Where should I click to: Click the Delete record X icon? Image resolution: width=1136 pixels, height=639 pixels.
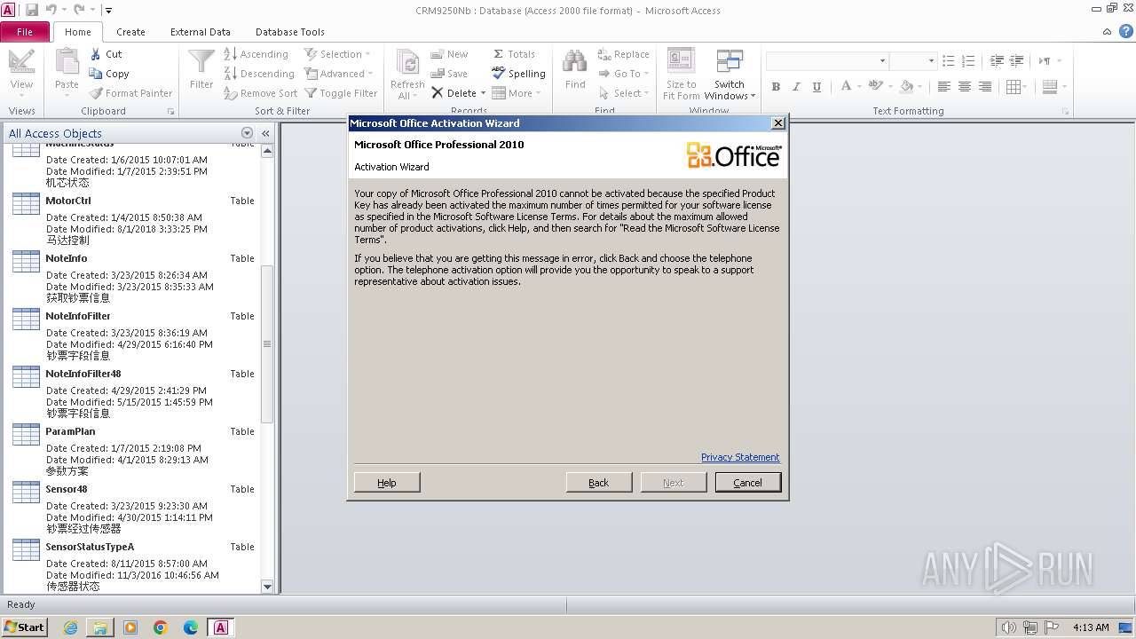(438, 93)
